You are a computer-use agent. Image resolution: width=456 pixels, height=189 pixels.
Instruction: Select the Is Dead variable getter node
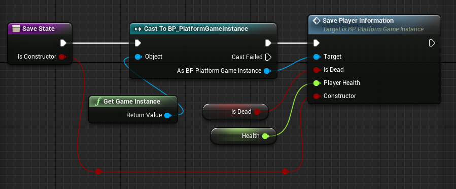coord(235,112)
